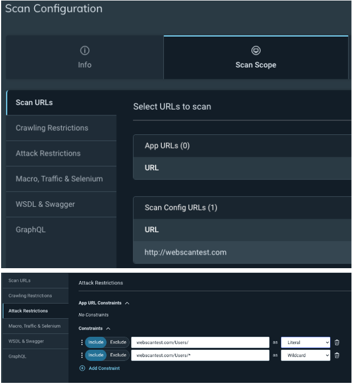Screen dimensions: 352x384
Task: Open GraphQL in the lower sidebar
Action: pyautogui.click(x=16, y=356)
